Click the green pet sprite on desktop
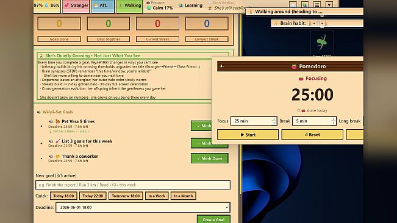Viewport: 397px width, 223px height. (x=321, y=42)
